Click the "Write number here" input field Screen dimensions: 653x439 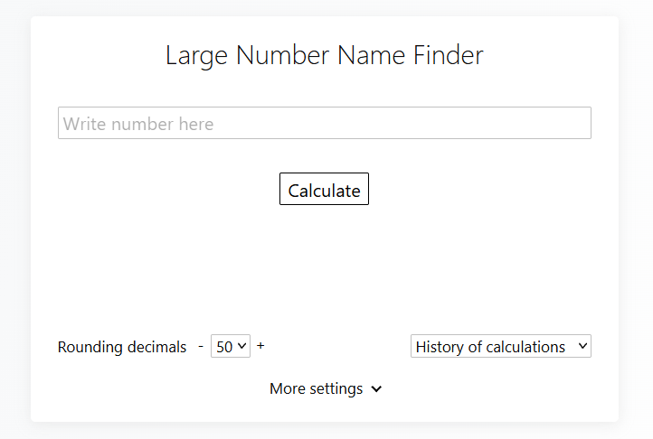tap(324, 123)
